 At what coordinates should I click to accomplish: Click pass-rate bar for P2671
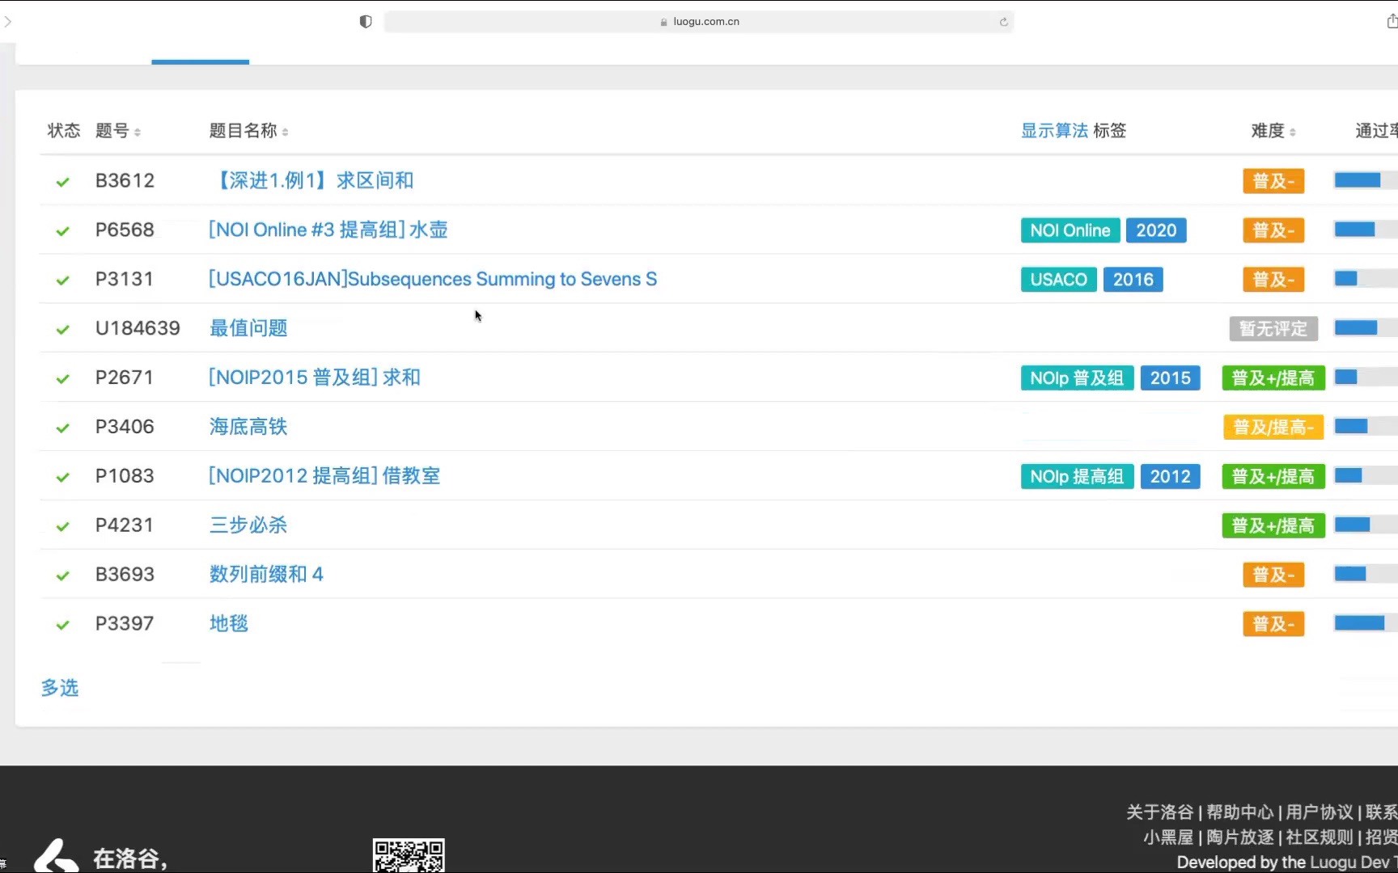tap(1366, 377)
